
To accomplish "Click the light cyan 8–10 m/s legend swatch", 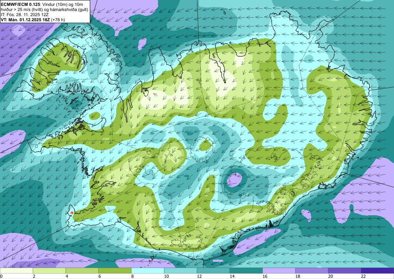I will coord(148,270).
